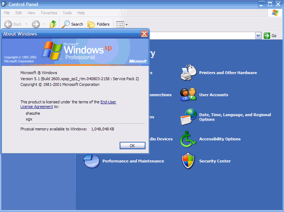Click the Printers and Other Hardware icon
Screen dimensions: 284x212
[x=188, y=73]
